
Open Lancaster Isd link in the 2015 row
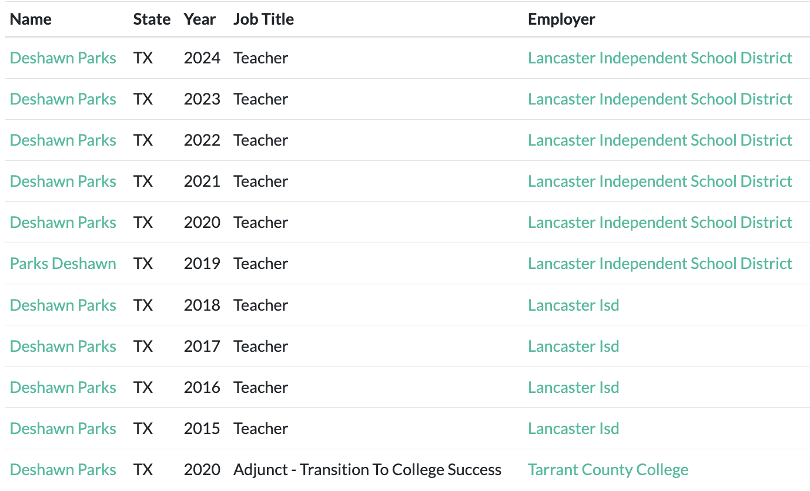click(573, 429)
